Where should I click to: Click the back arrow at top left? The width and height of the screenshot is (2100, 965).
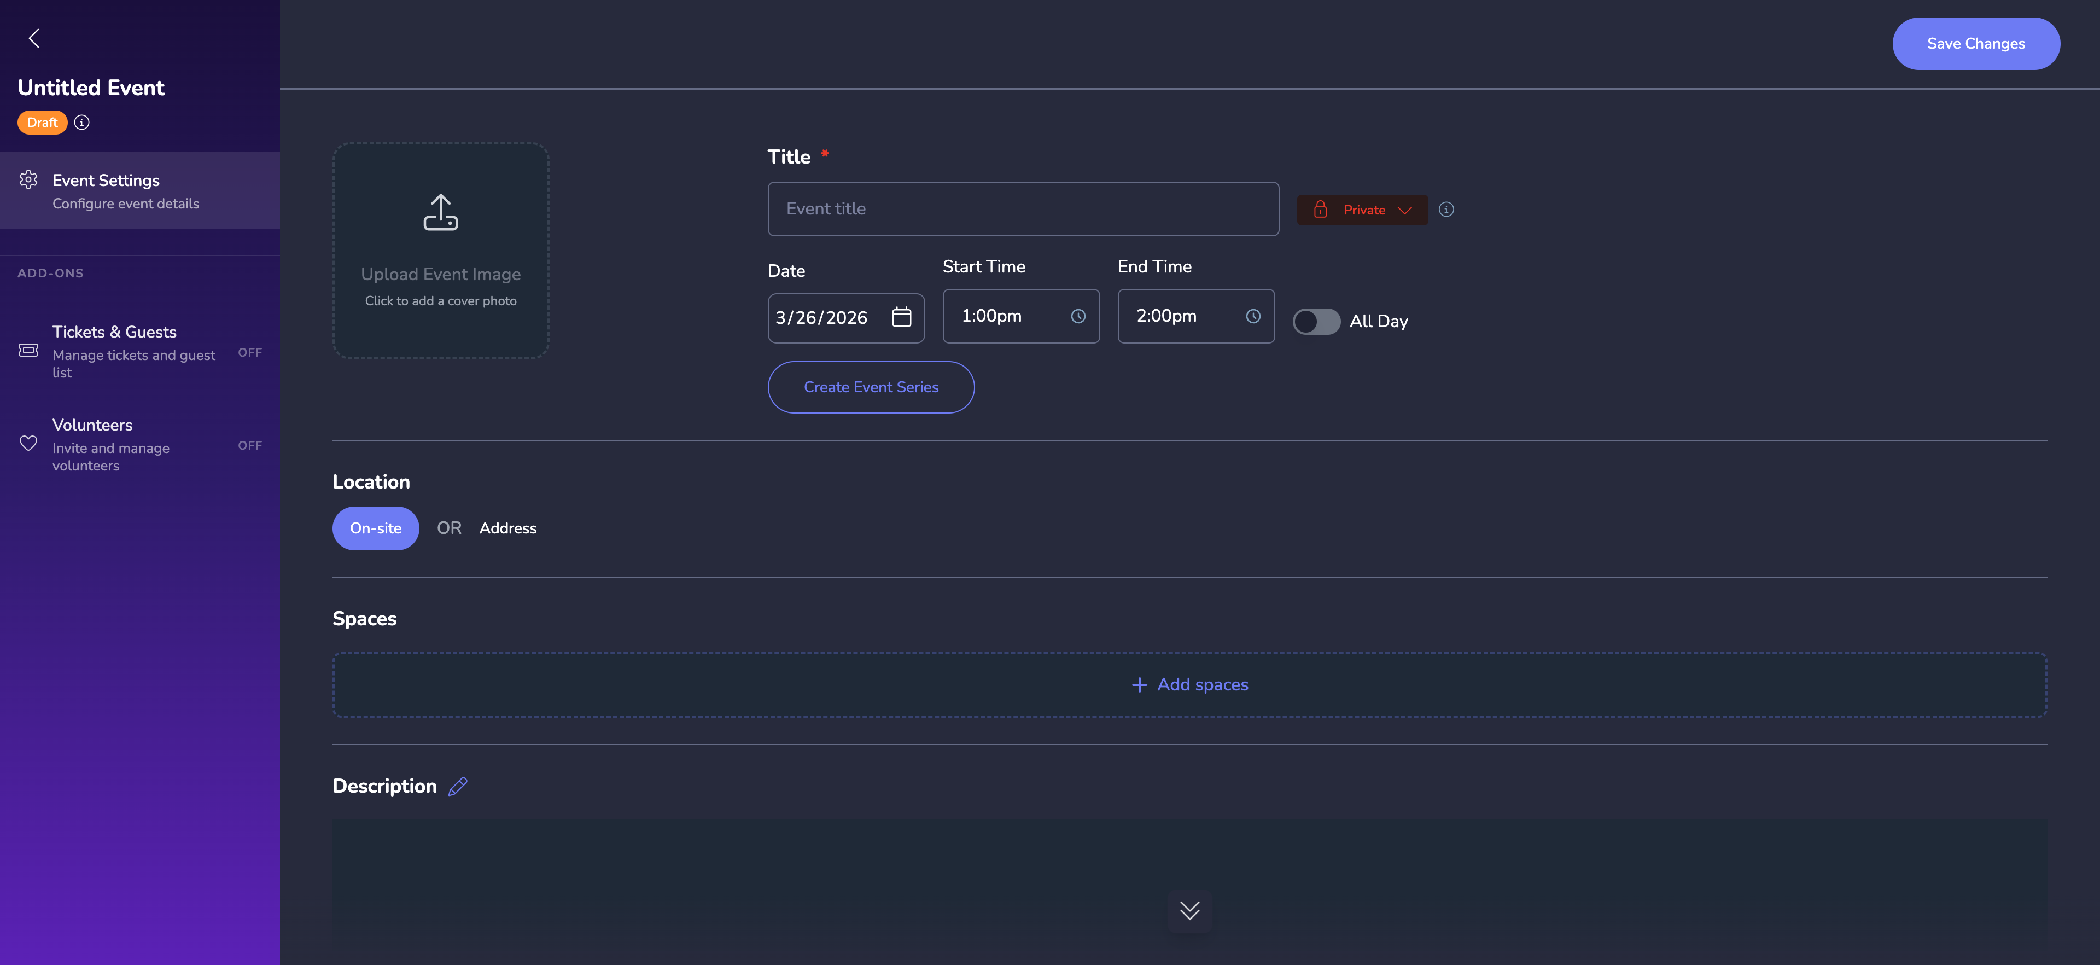tap(34, 38)
